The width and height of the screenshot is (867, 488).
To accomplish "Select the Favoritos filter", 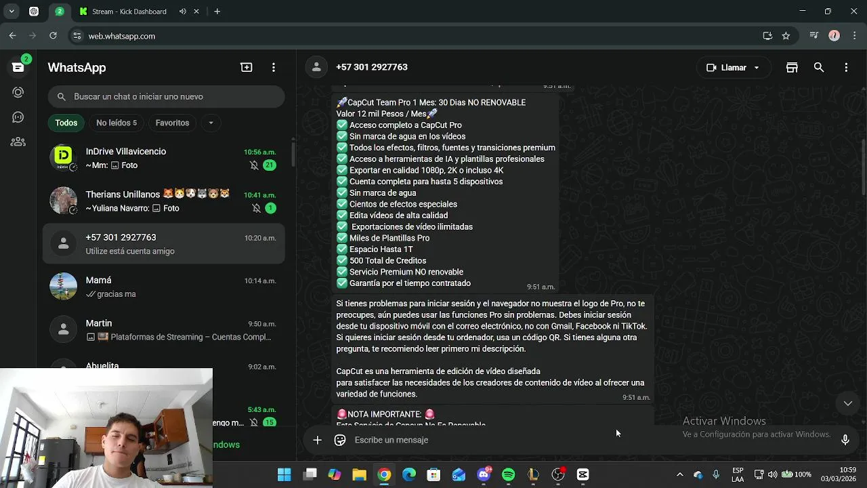I will tap(172, 123).
